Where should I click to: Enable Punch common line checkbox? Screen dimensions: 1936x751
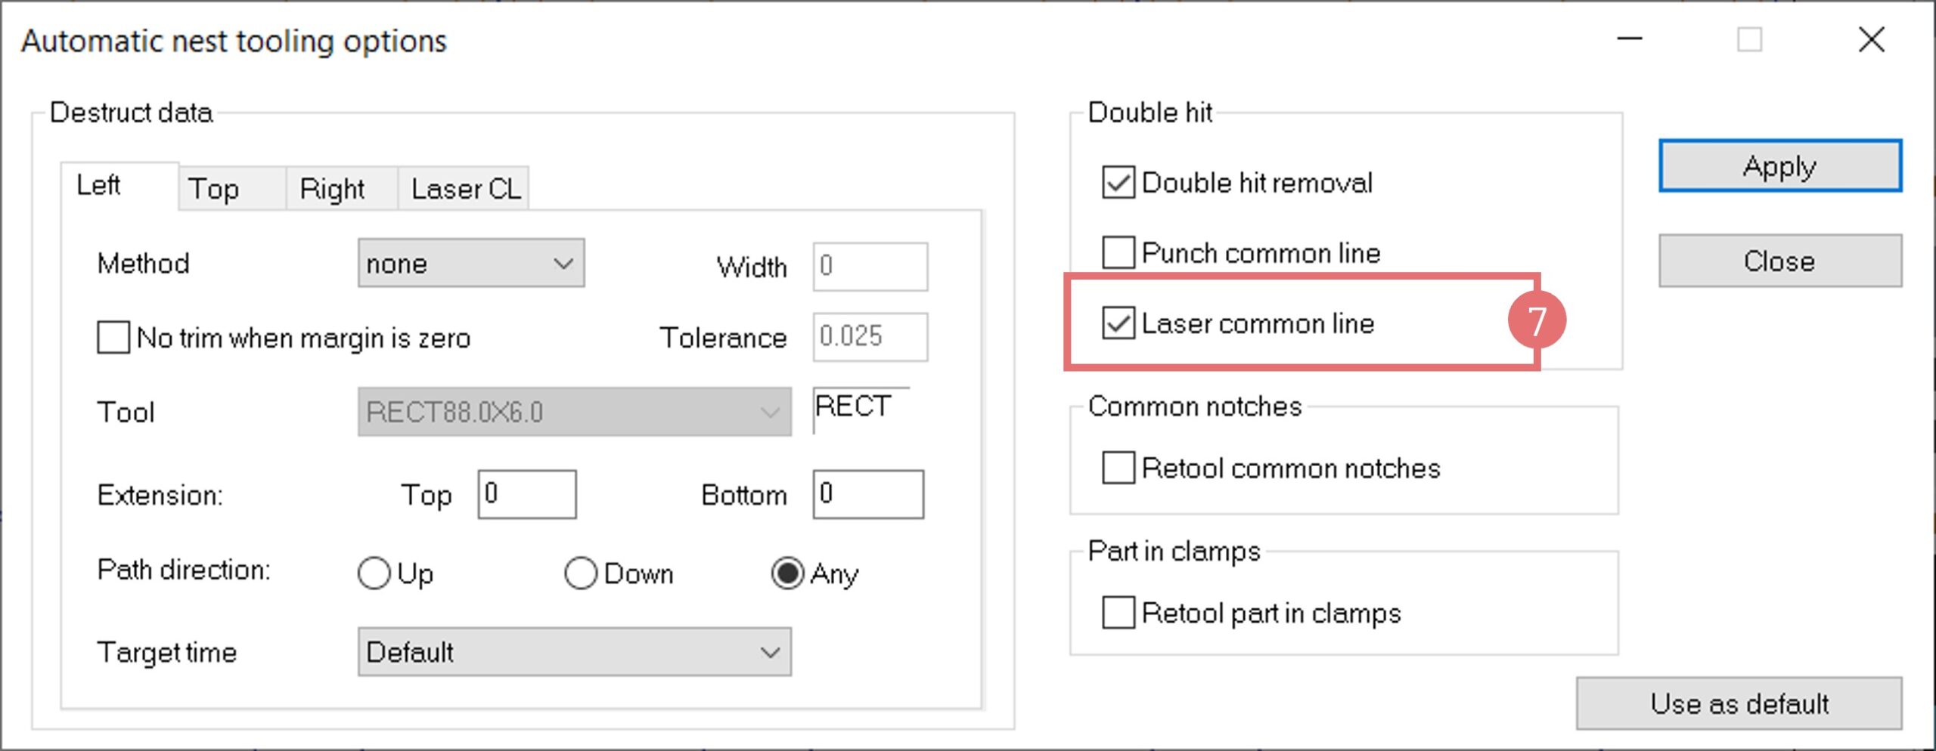click(1118, 253)
